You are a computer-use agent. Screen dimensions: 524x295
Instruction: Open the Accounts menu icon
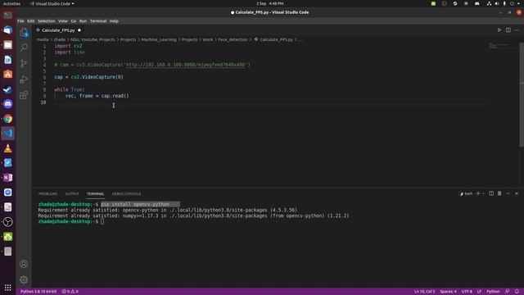pos(24,264)
